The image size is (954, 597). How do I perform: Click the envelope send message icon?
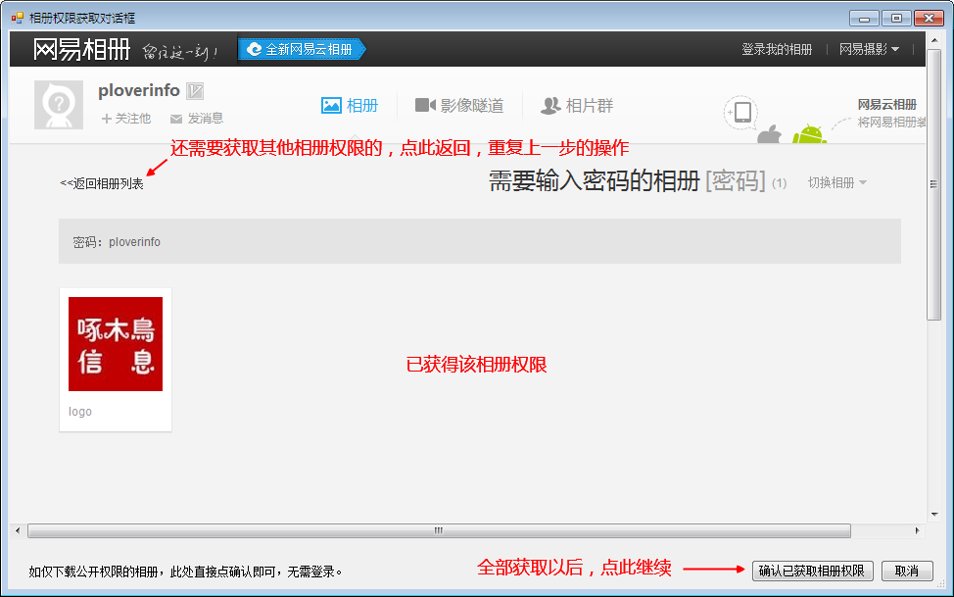click(x=176, y=119)
